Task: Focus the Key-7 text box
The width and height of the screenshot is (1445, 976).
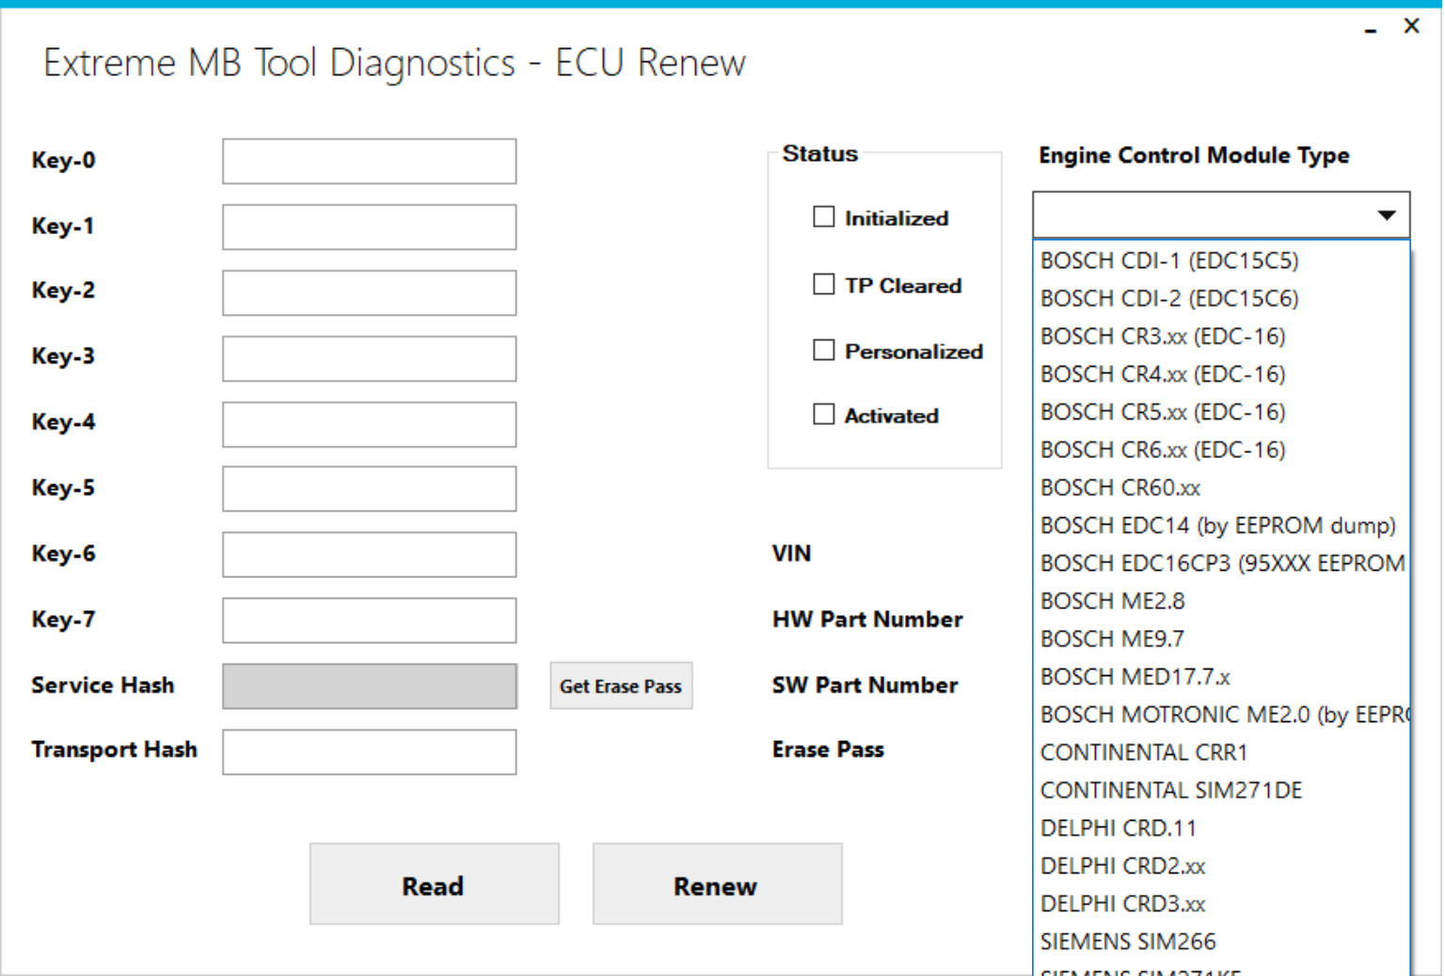Action: [370, 621]
